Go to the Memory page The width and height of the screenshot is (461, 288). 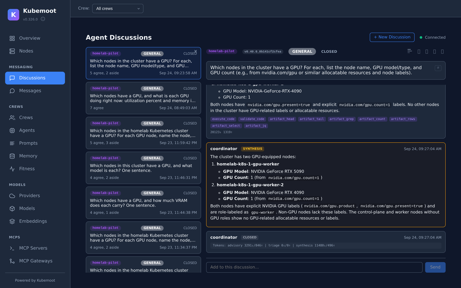point(35,156)
